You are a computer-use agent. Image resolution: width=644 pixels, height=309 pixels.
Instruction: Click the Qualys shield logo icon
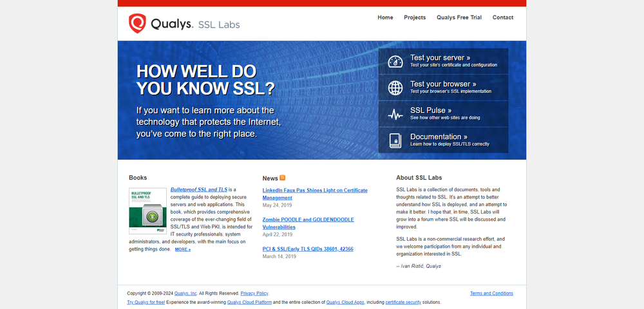pyautogui.click(x=137, y=23)
